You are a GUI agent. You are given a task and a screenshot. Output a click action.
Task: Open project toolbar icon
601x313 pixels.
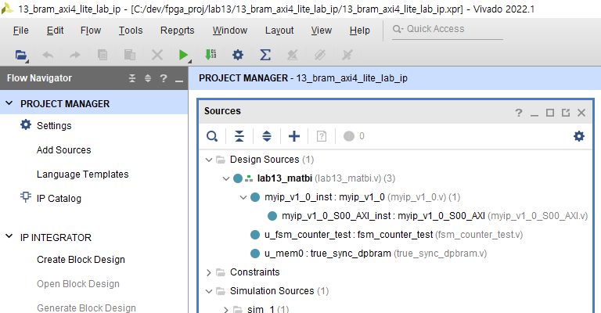(20, 56)
